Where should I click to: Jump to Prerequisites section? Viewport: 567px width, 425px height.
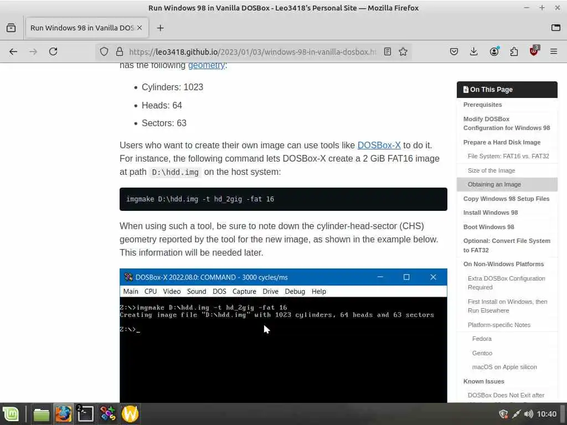click(482, 105)
